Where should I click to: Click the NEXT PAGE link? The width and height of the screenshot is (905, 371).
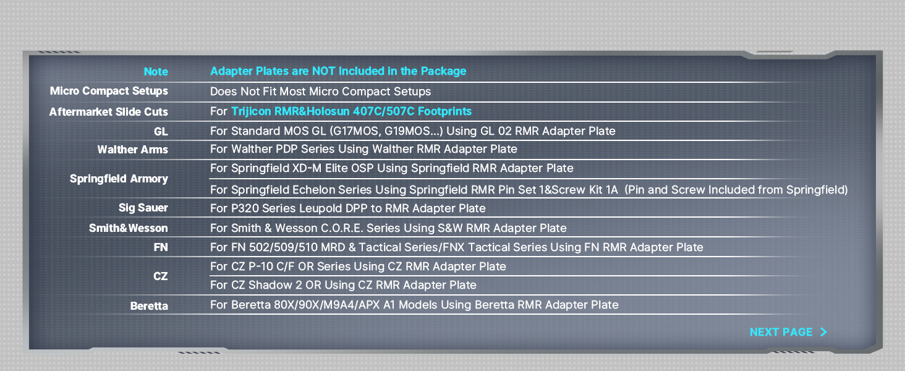click(x=788, y=332)
